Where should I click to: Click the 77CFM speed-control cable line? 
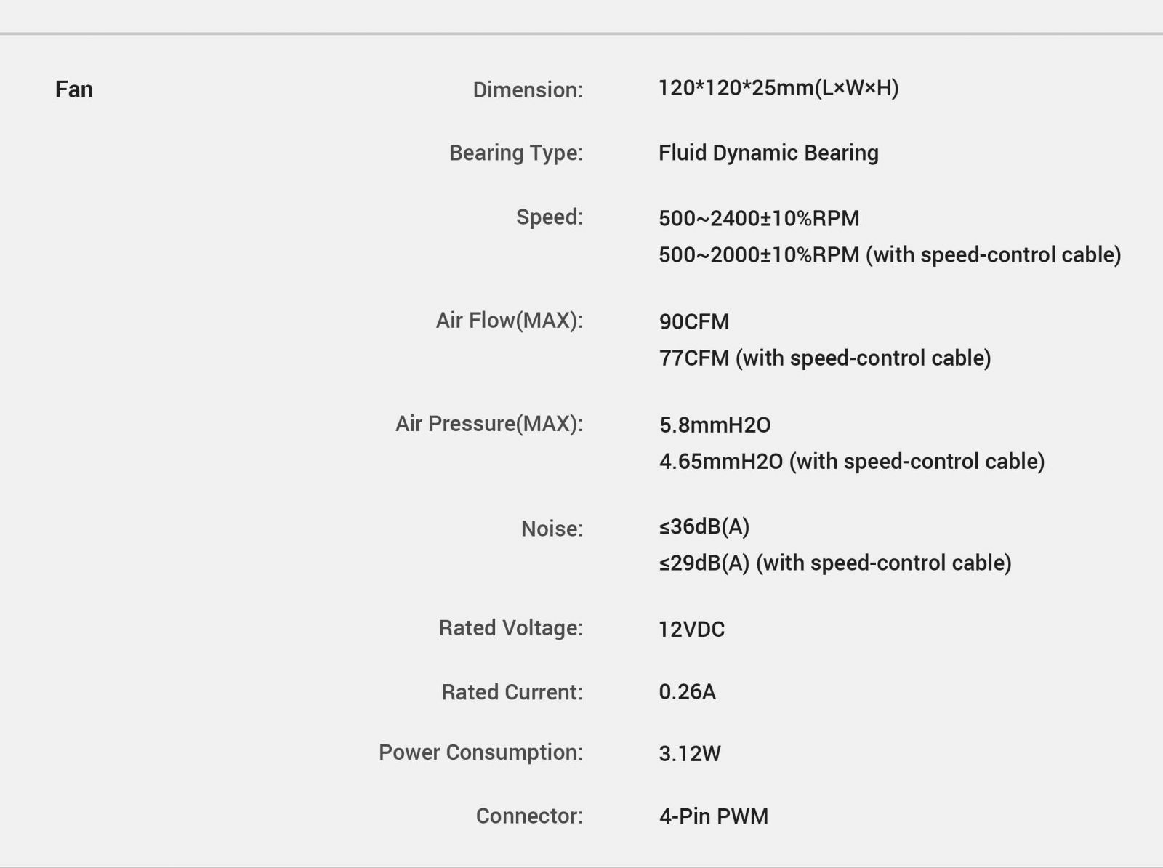coord(825,358)
